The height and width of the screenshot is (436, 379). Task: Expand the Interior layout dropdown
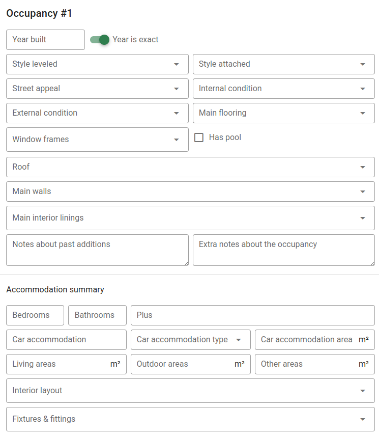pos(190,391)
